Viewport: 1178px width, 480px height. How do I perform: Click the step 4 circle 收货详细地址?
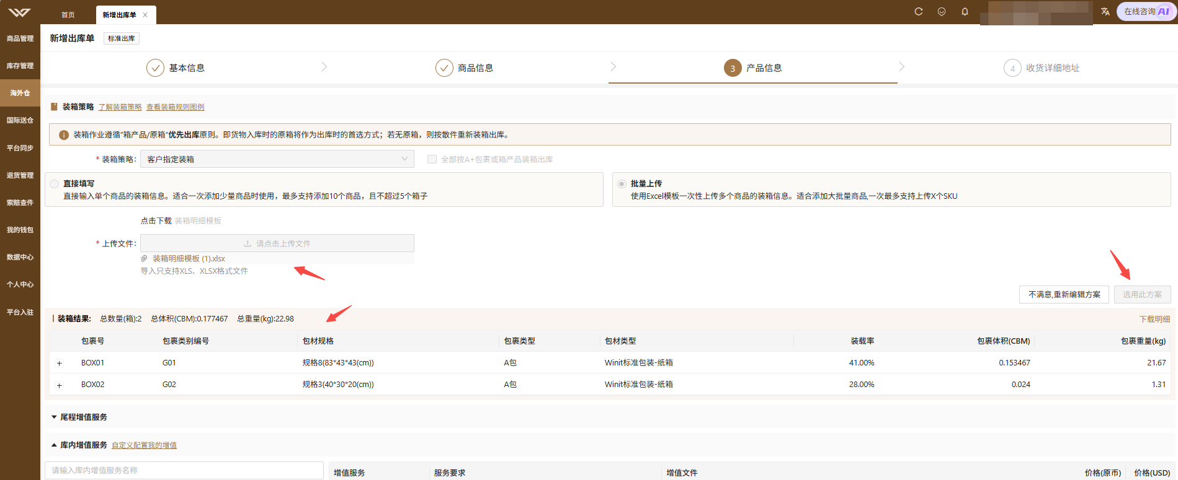[1012, 68]
